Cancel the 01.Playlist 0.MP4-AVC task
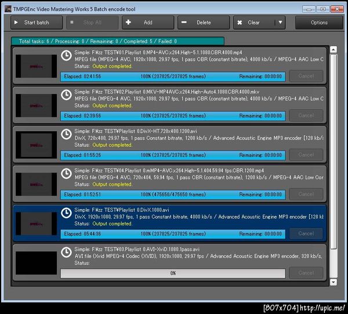The image size is (348, 314). [x=306, y=76]
